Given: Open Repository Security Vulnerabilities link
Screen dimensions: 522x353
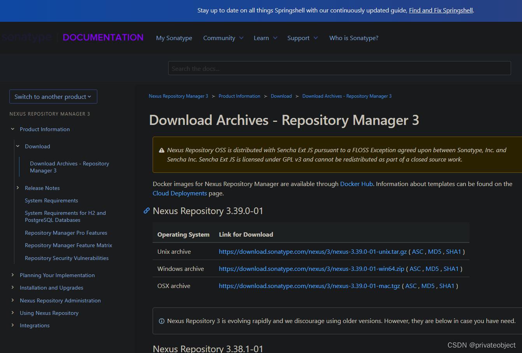Looking at the screenshot, I should click(67, 258).
